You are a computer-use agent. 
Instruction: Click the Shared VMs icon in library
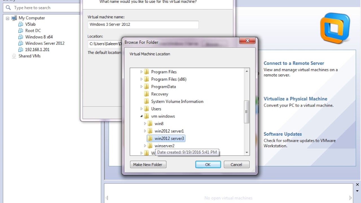point(14,56)
